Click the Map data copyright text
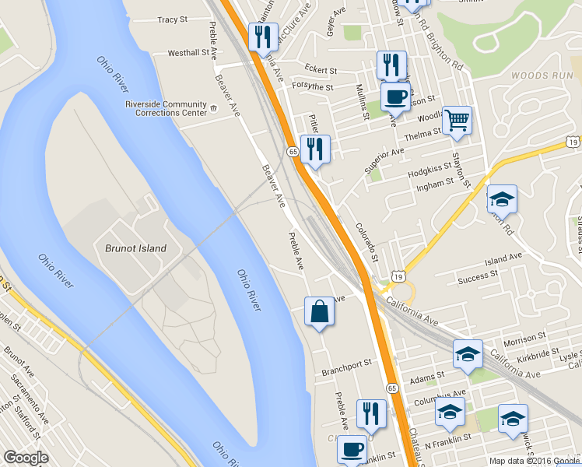582x467 pixels. 535,461
